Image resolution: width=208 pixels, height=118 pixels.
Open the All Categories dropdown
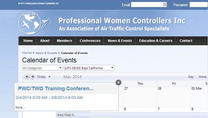click(x=42, y=68)
